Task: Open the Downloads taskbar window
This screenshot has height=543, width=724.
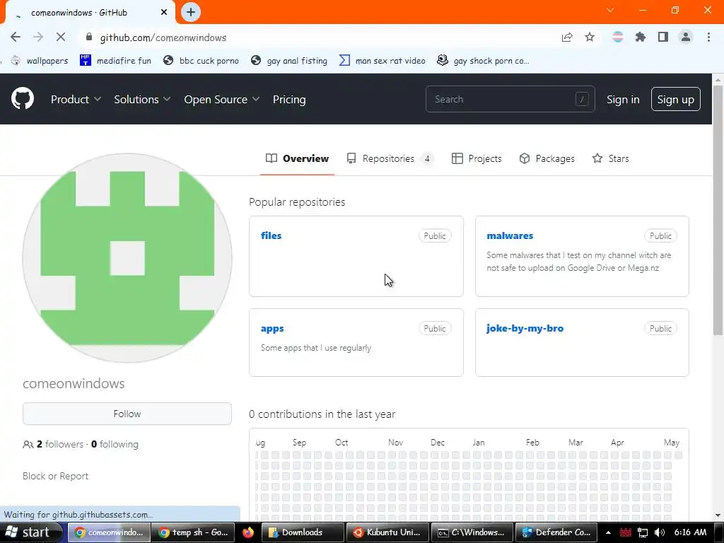Action: point(303,532)
